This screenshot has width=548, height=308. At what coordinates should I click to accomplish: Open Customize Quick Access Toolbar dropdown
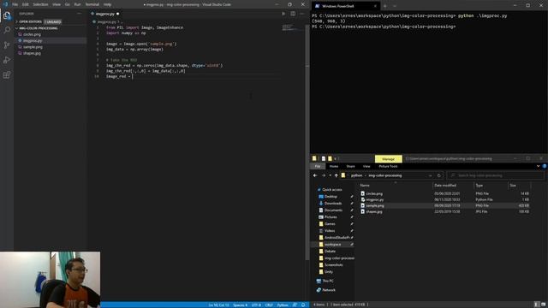tap(336, 158)
